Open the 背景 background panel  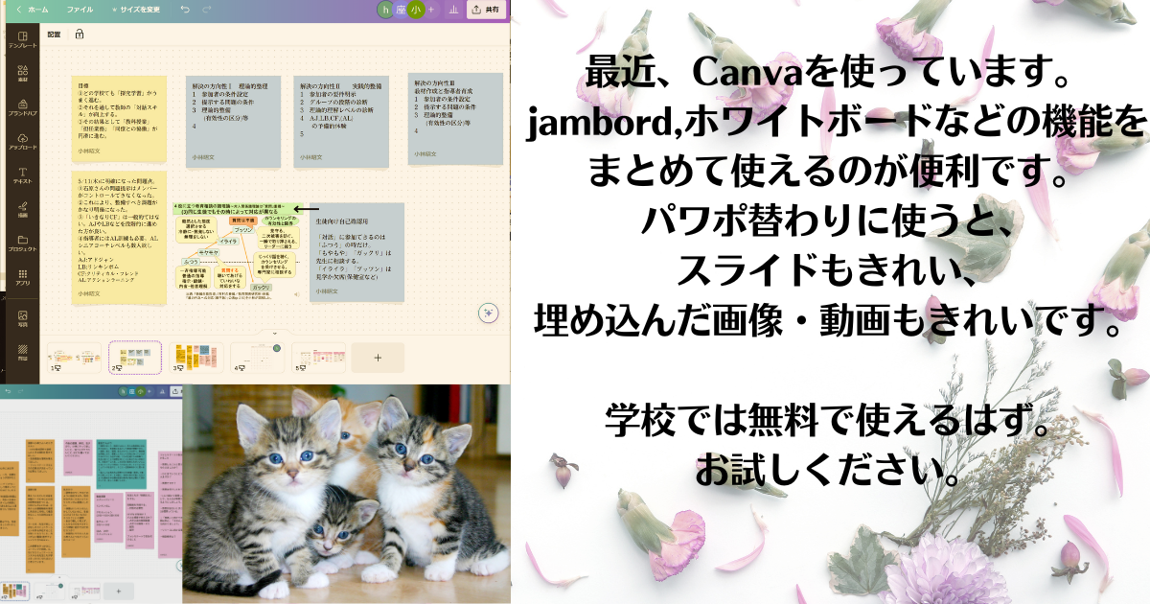(22, 352)
